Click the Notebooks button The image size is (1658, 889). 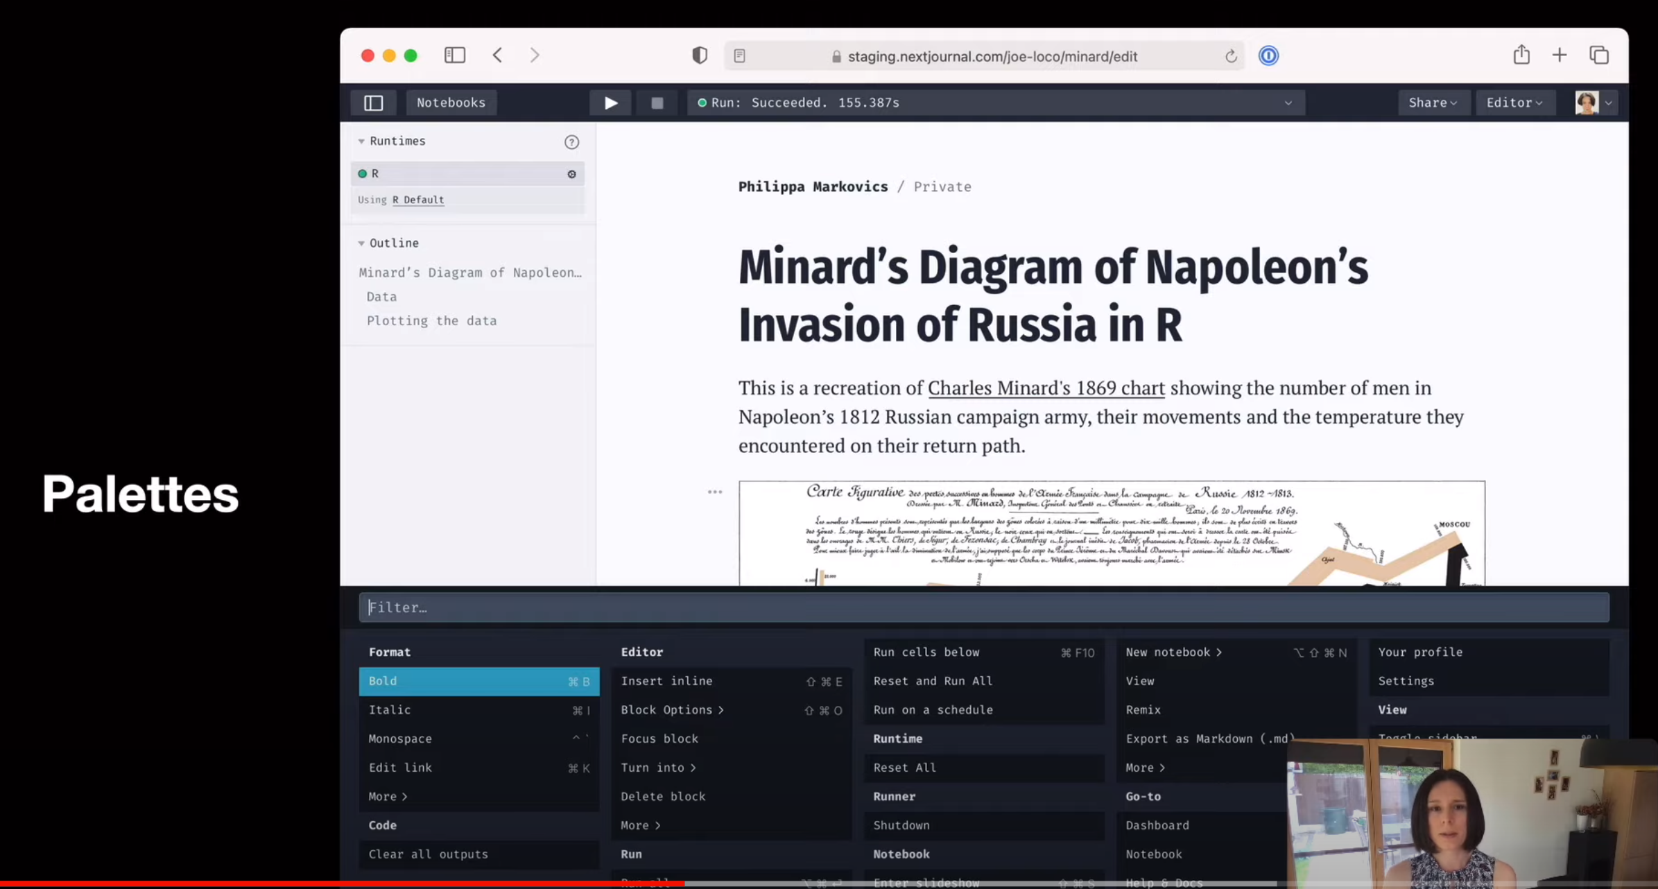coord(451,103)
